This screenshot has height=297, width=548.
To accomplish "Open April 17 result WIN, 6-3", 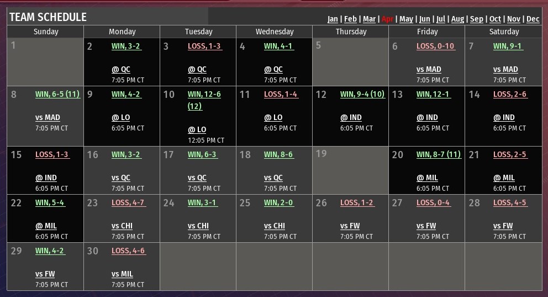I will click(202, 155).
